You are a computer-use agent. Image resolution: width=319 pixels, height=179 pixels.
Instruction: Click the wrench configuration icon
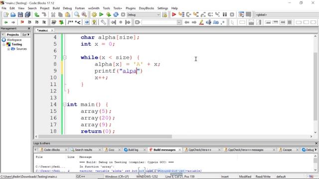tap(103, 22)
